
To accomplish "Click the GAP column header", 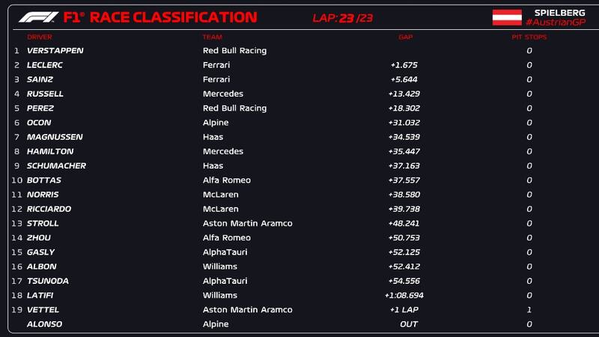I will (x=405, y=37).
